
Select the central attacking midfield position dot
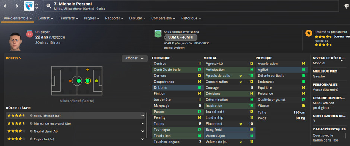[88, 81]
